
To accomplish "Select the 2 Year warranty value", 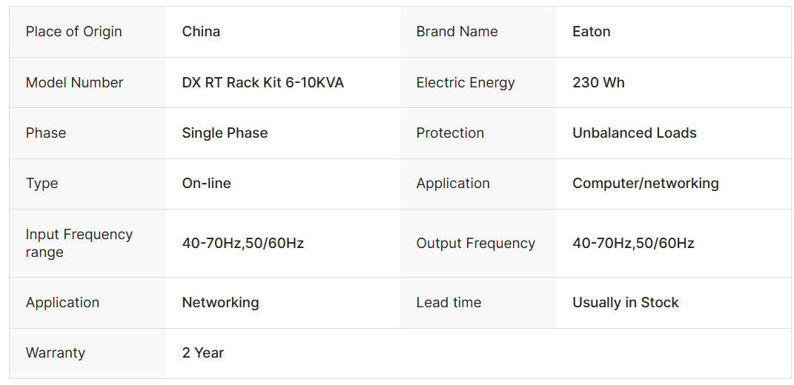I will pos(202,353).
